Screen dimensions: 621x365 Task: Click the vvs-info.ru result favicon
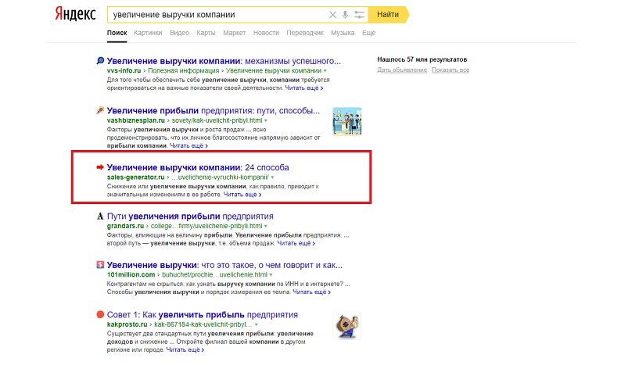coord(100,61)
